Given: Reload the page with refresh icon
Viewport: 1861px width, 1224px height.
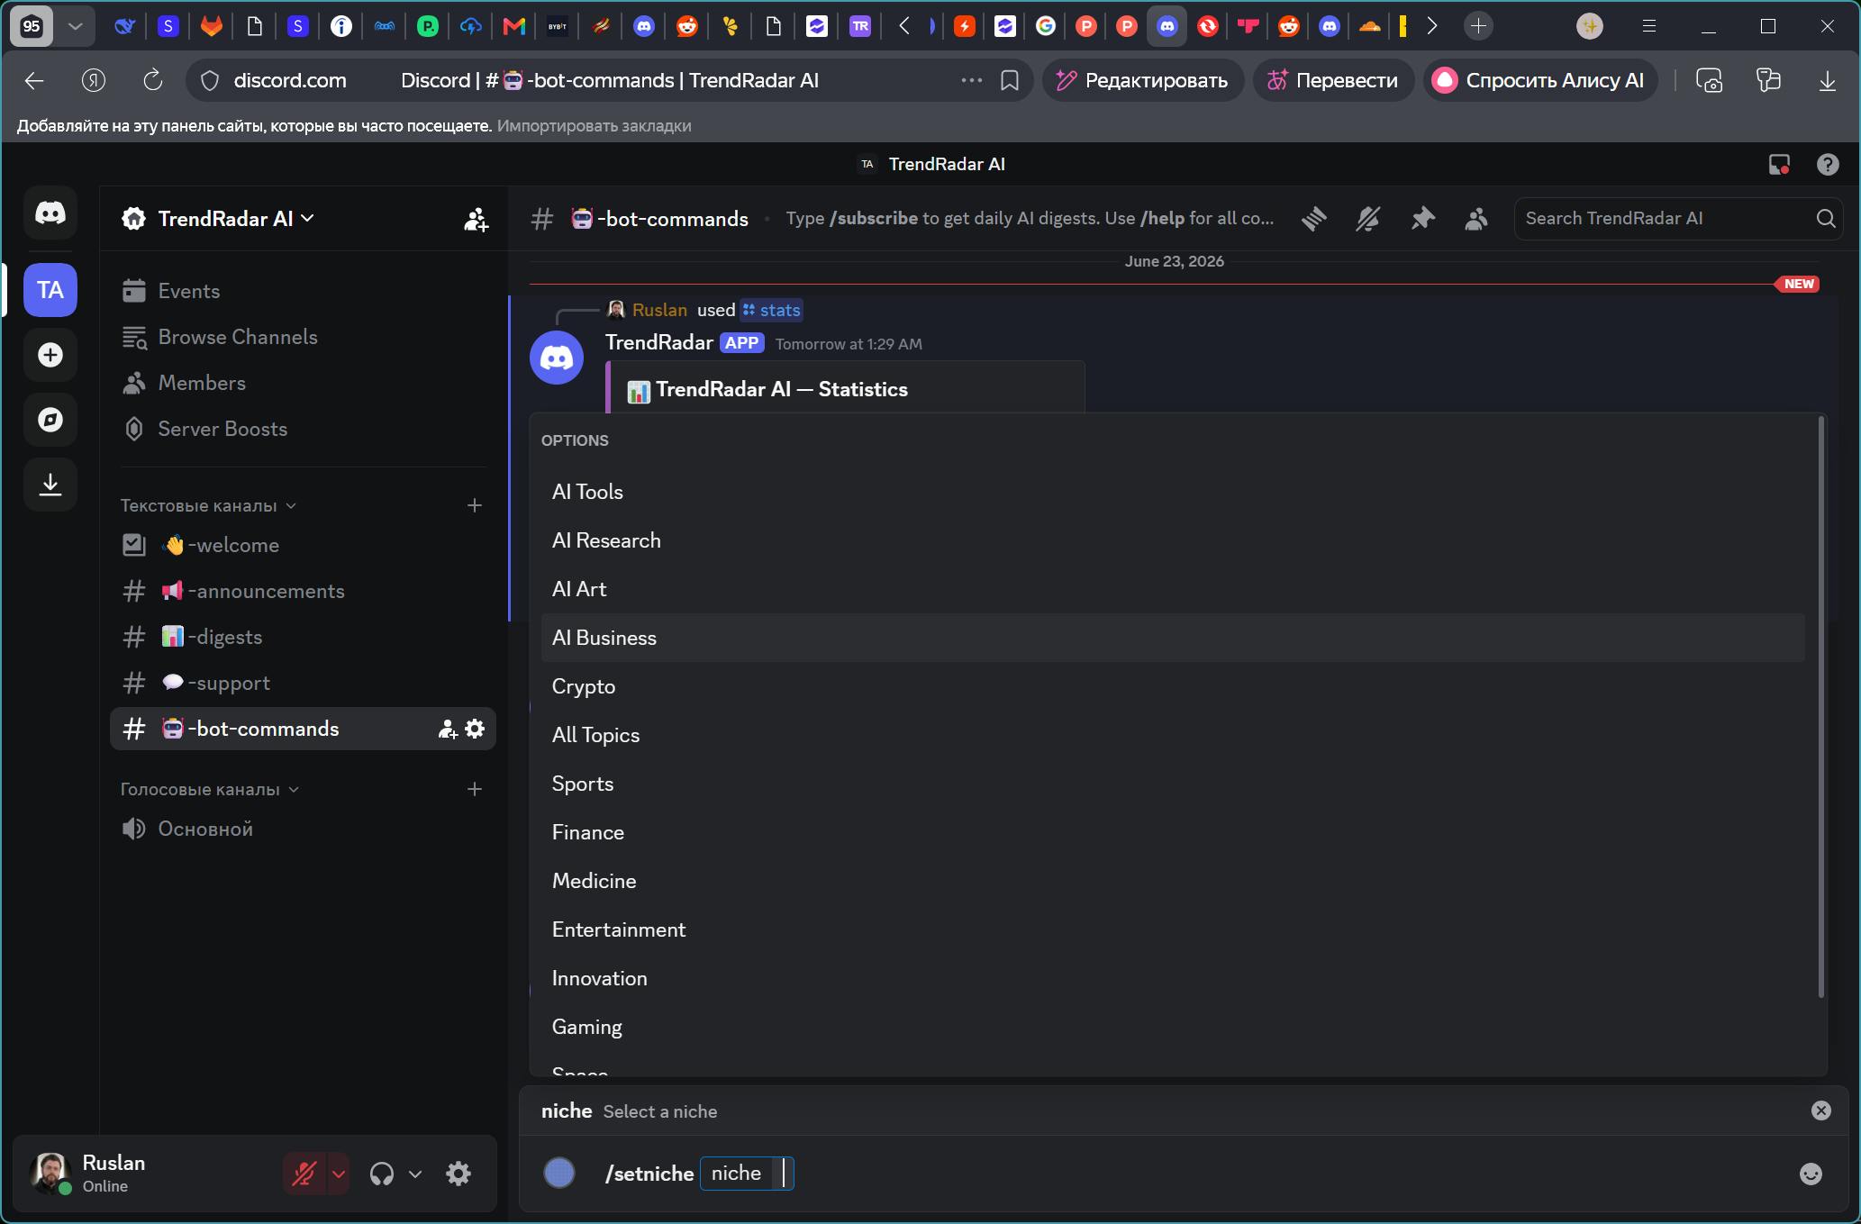Looking at the screenshot, I should point(153,80).
